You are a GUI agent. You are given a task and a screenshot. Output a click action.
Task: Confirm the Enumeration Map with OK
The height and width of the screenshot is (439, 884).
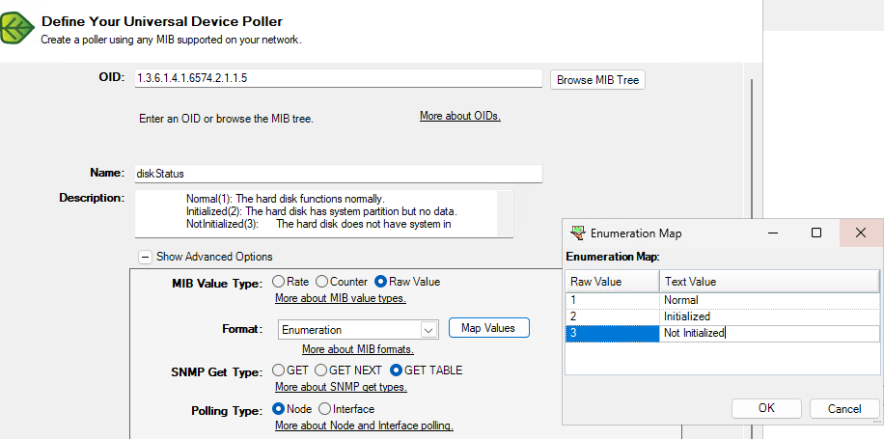click(x=766, y=408)
